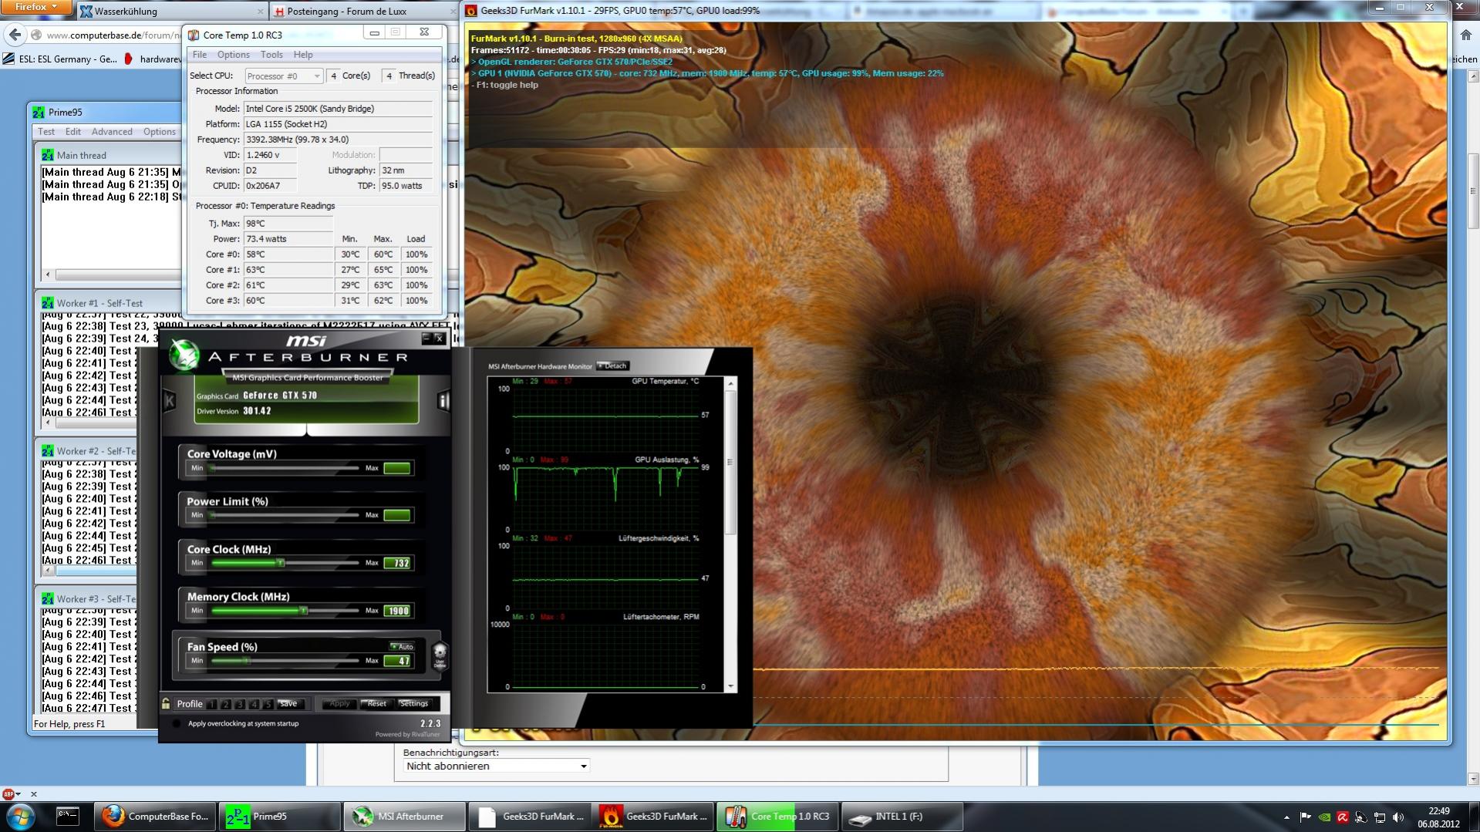Open the Tools menu in Core Temp

click(x=271, y=55)
